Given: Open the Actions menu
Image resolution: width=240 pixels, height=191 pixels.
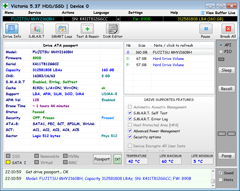Looking at the screenshot, I should click(x=68, y=13).
